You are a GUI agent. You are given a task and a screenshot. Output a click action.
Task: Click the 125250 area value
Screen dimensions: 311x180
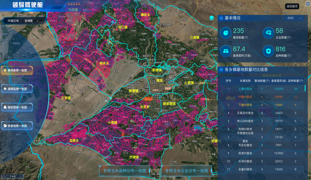pos(279,89)
